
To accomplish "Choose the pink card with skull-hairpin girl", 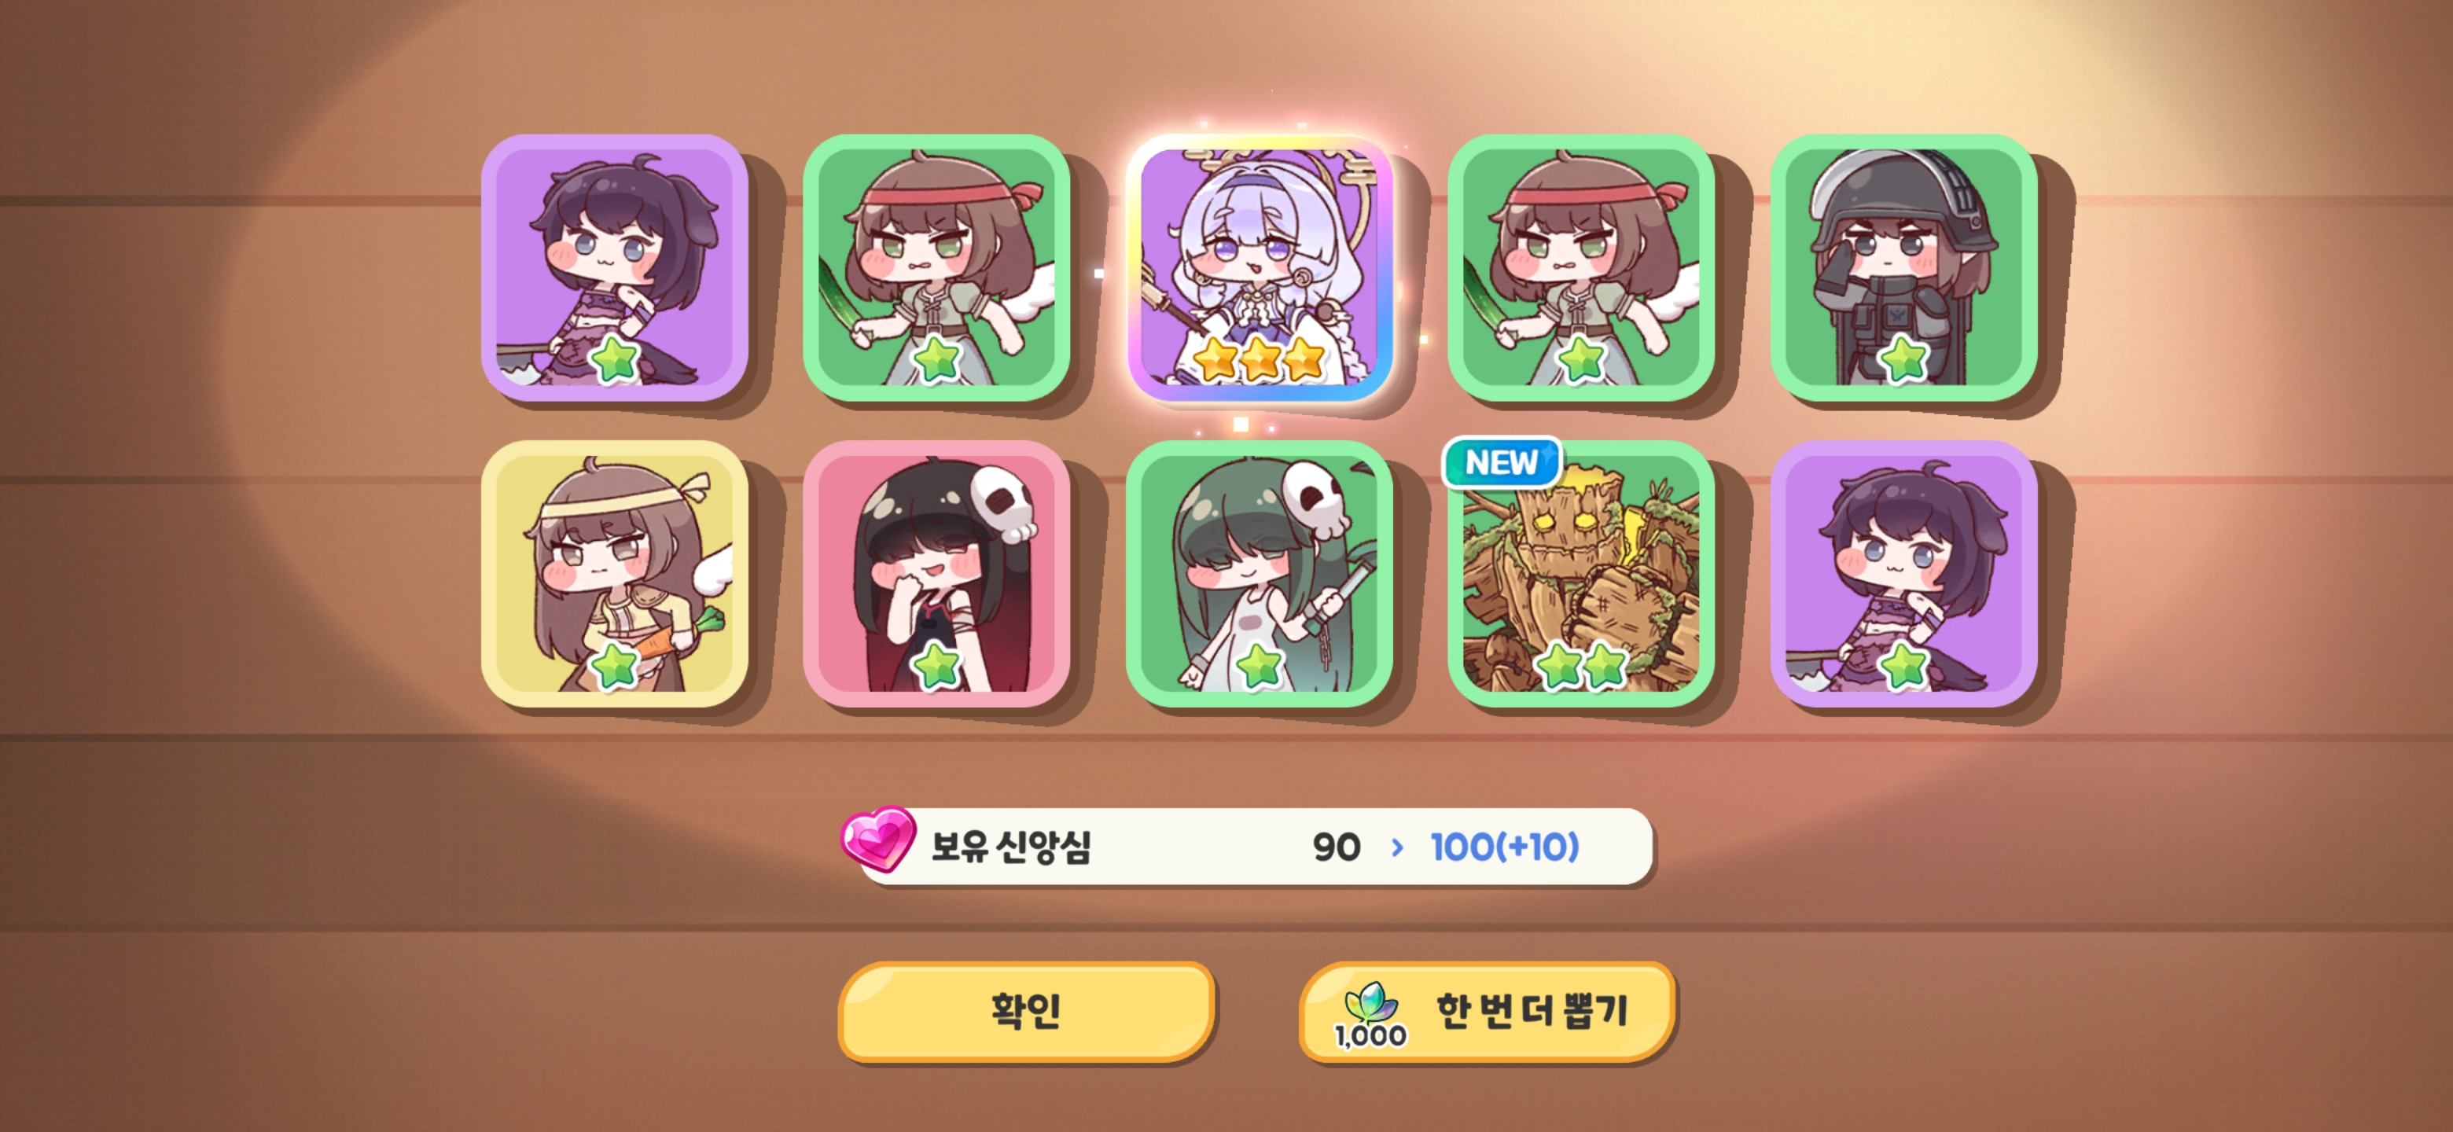I will (x=936, y=574).
